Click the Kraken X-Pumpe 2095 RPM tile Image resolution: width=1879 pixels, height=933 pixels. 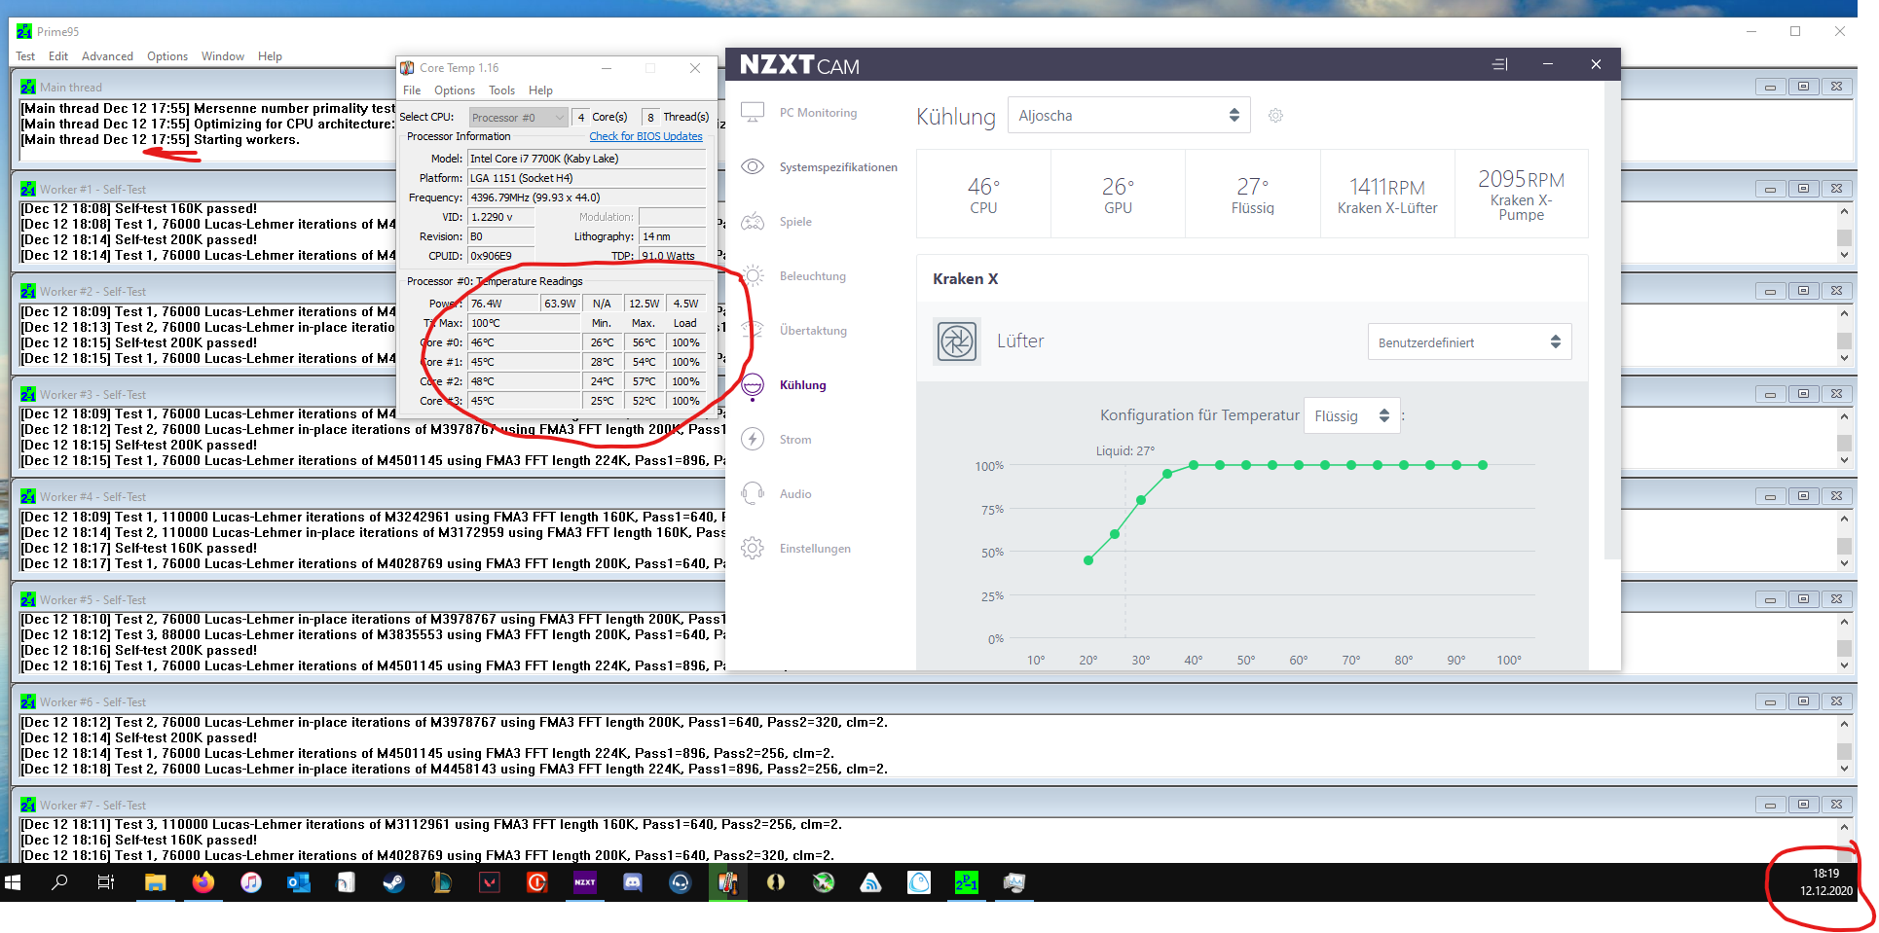click(1521, 194)
